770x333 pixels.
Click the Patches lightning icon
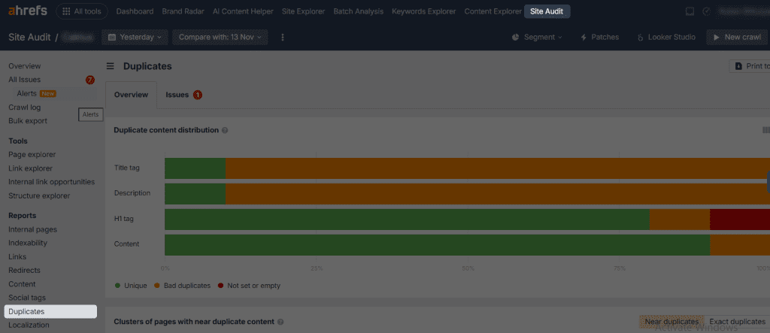[x=584, y=38]
